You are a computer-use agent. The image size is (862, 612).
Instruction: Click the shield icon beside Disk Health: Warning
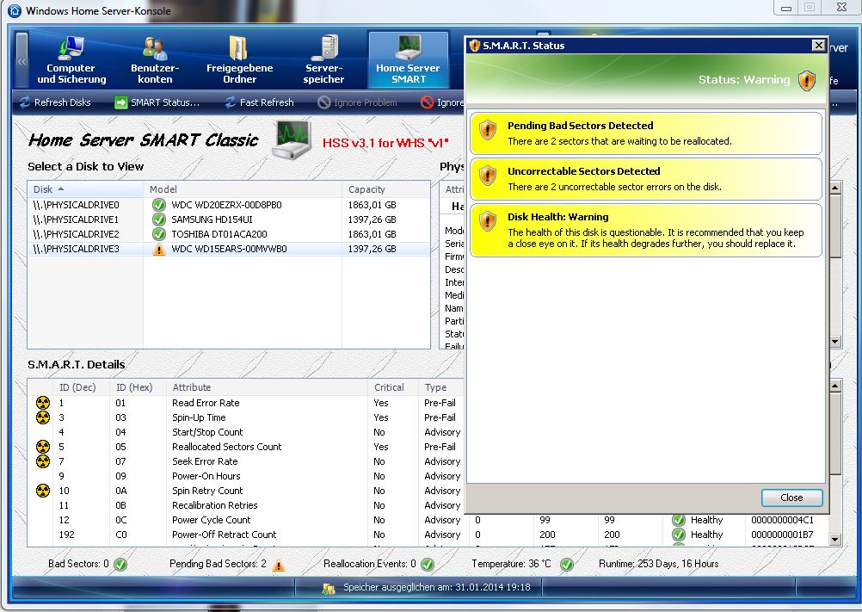pos(488,222)
